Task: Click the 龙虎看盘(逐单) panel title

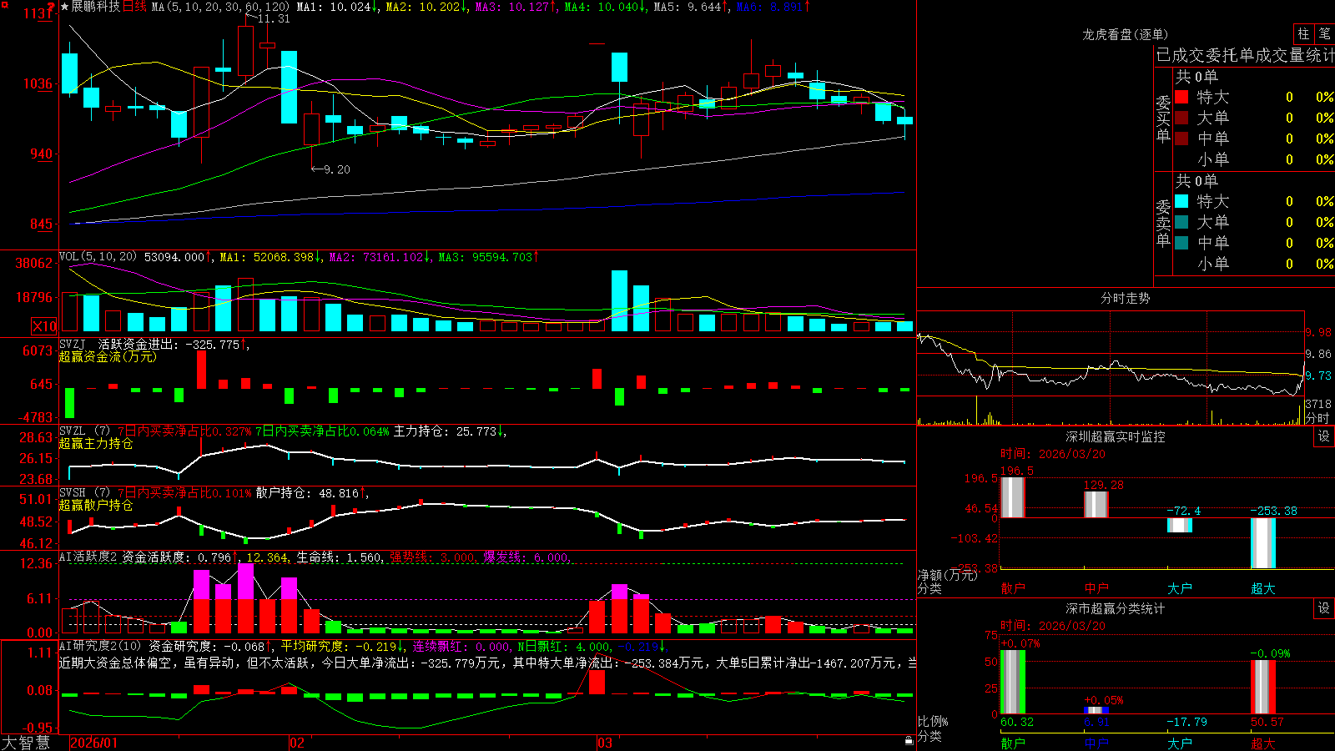Action: [1125, 34]
